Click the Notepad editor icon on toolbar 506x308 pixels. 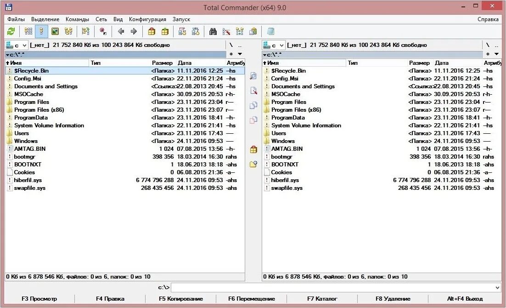(271, 31)
